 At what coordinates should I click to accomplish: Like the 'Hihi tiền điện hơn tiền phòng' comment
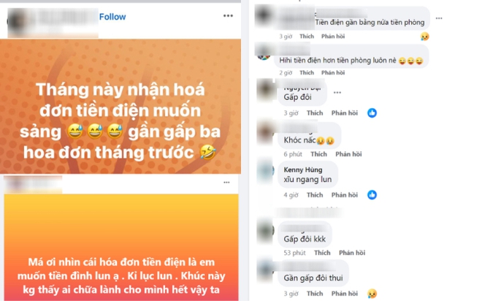point(307,72)
